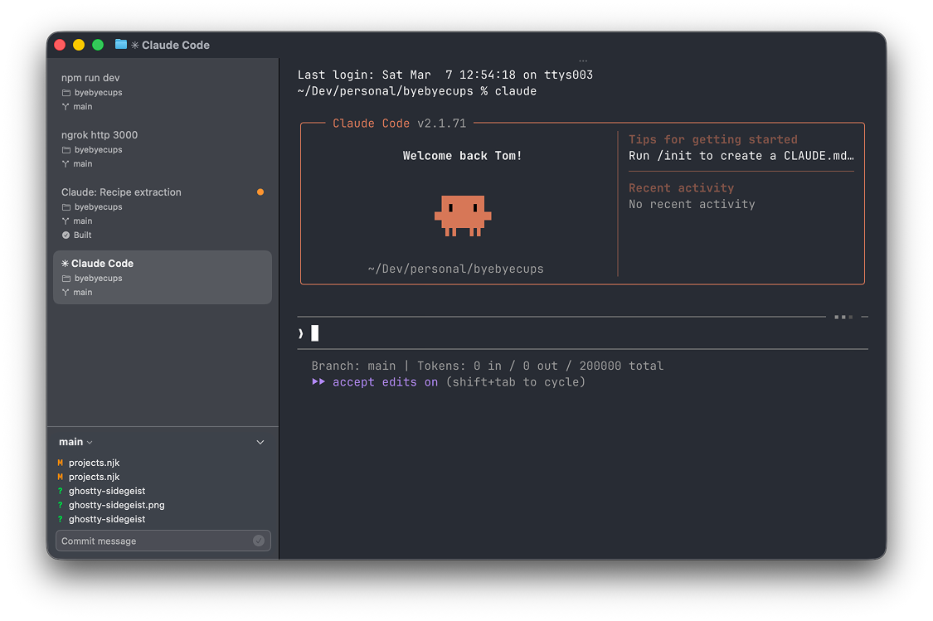Click branch icon under selected Claude Code
This screenshot has width=933, height=621.
tap(66, 292)
